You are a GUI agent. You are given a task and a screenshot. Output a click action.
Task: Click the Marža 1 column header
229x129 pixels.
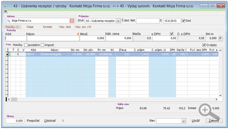(181, 50)
